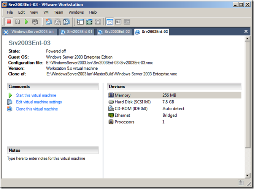Click the vertical scrollbar thumb
The image size is (254, 189).
tap(248, 94)
